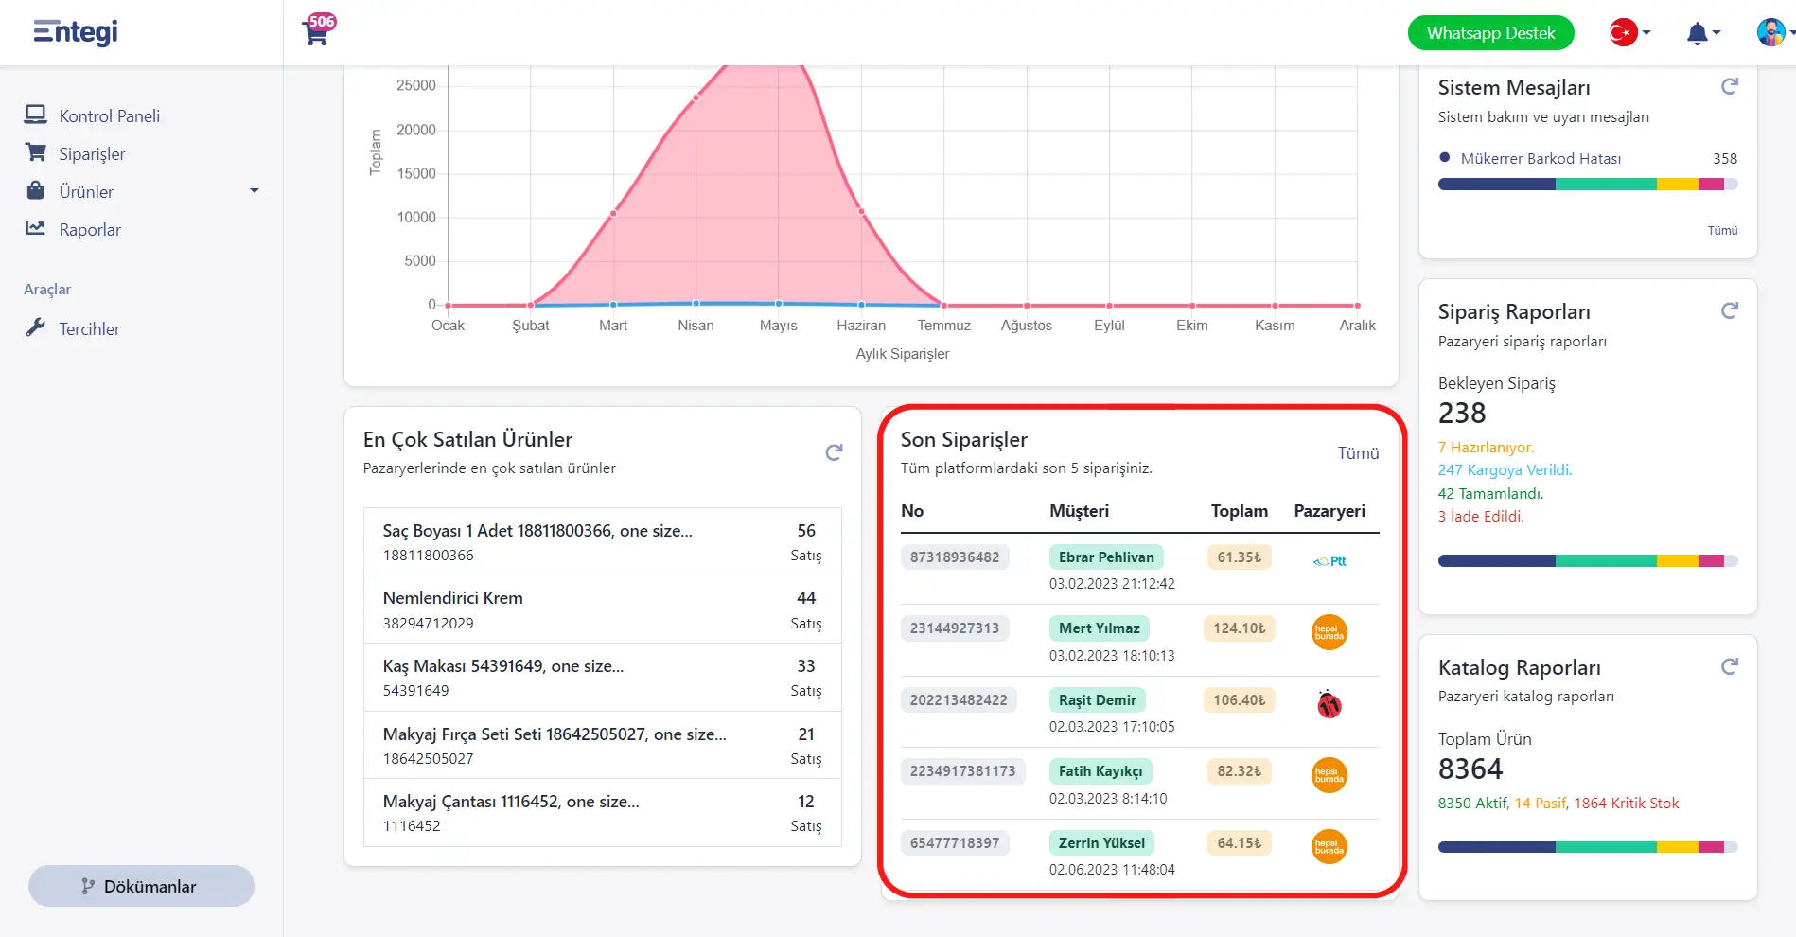Viewport: 1796px width, 937px height.
Task: Click the Müşteri column header
Action: click(1079, 511)
